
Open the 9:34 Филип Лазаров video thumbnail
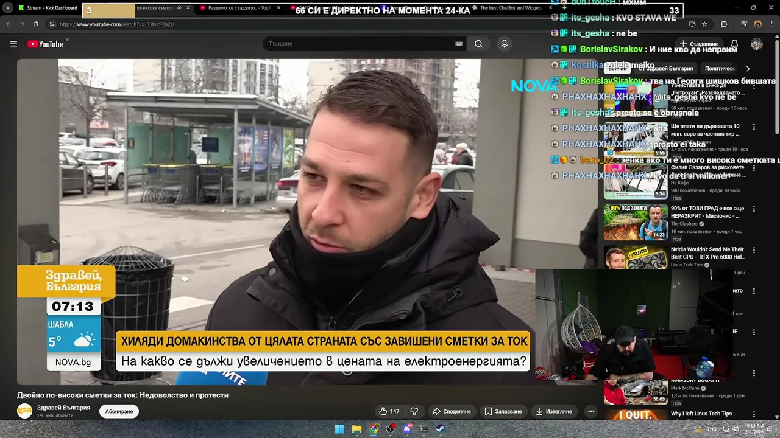[636, 181]
